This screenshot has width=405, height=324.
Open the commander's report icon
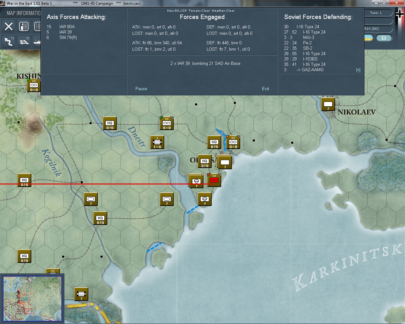pos(24,26)
